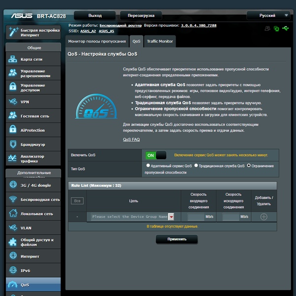296x296 pixels.
Task: Click the guest users status icon
Action: point(267,29)
